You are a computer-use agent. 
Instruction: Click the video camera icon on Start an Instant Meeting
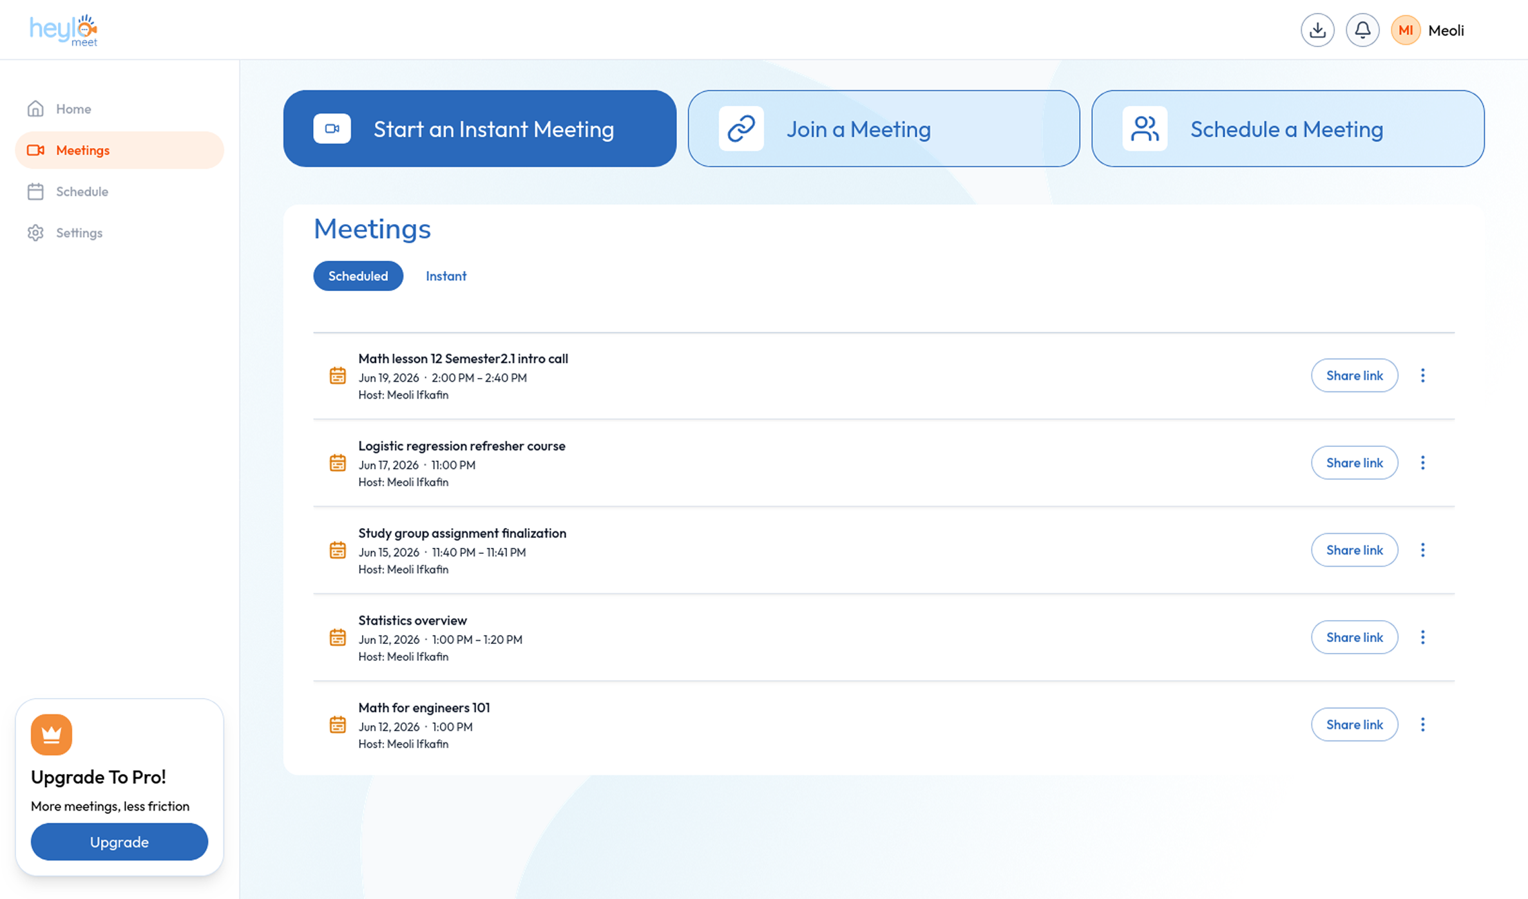click(332, 129)
